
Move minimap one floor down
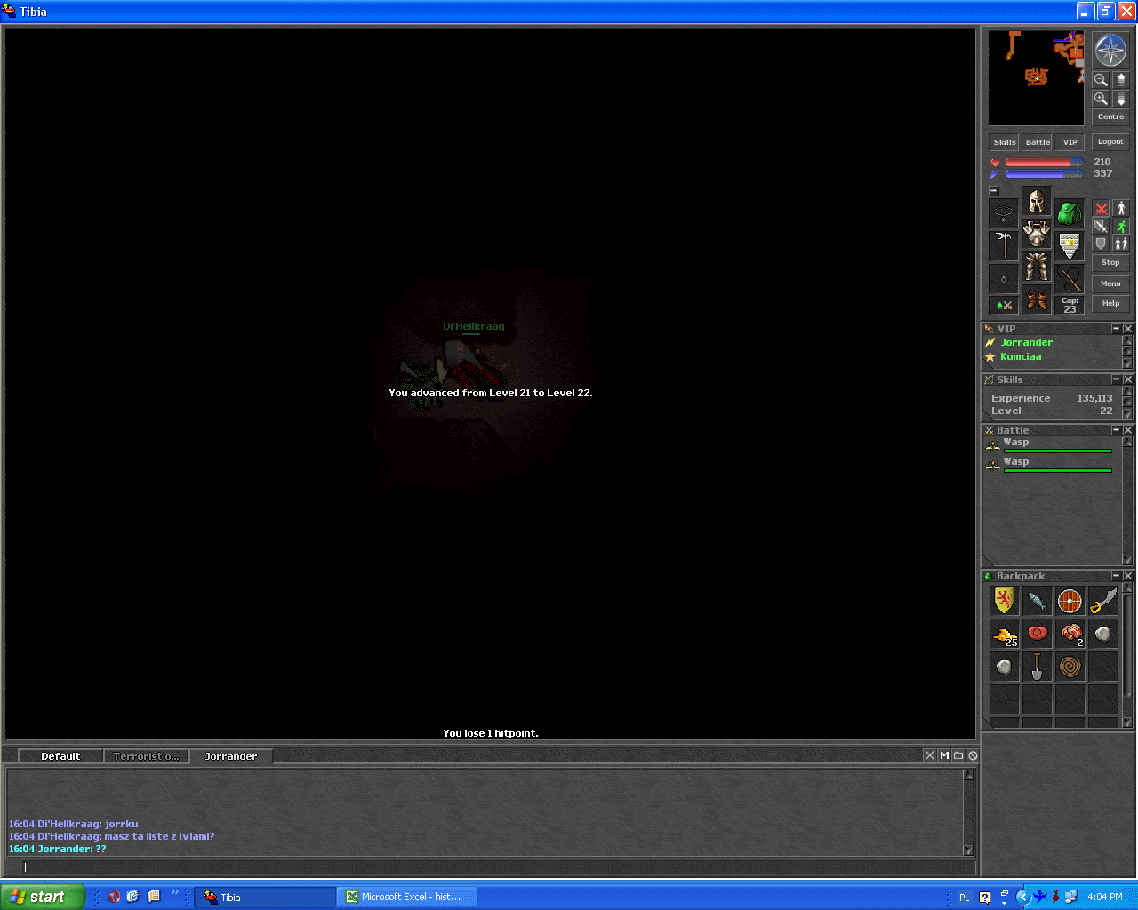point(1120,99)
